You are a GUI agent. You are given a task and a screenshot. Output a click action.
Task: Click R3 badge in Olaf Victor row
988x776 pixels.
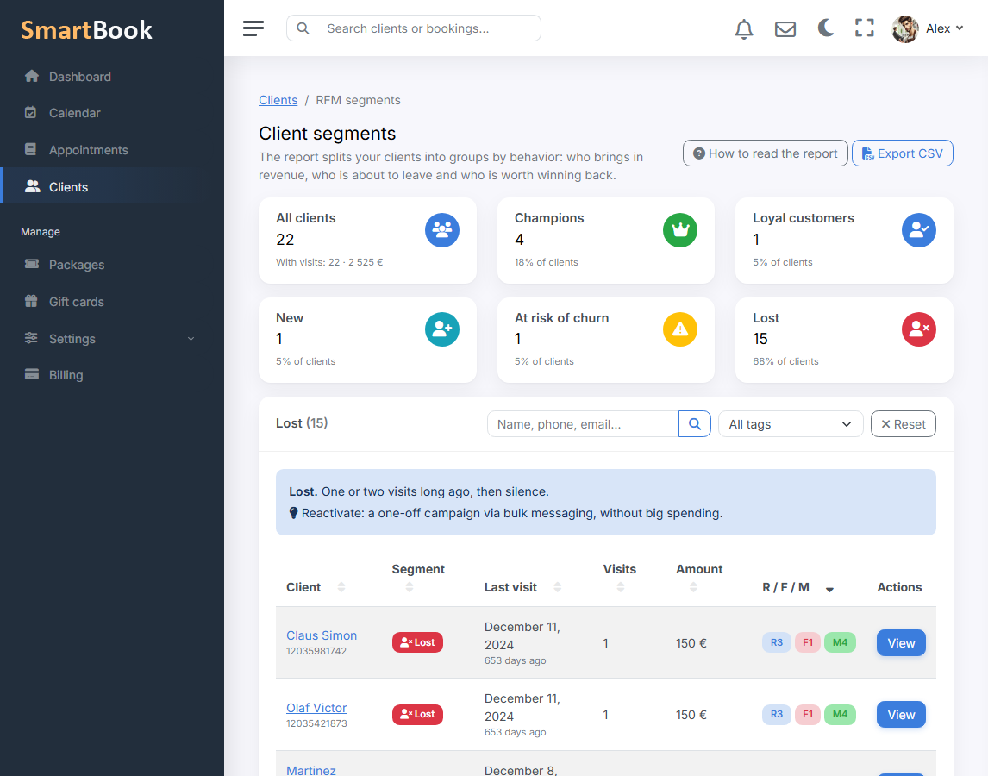[x=776, y=714]
